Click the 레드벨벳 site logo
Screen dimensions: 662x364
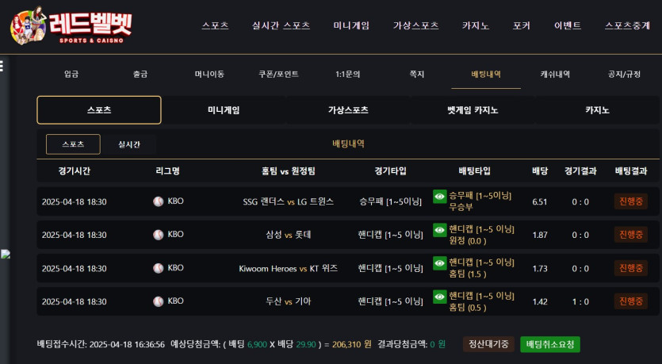coord(71,25)
